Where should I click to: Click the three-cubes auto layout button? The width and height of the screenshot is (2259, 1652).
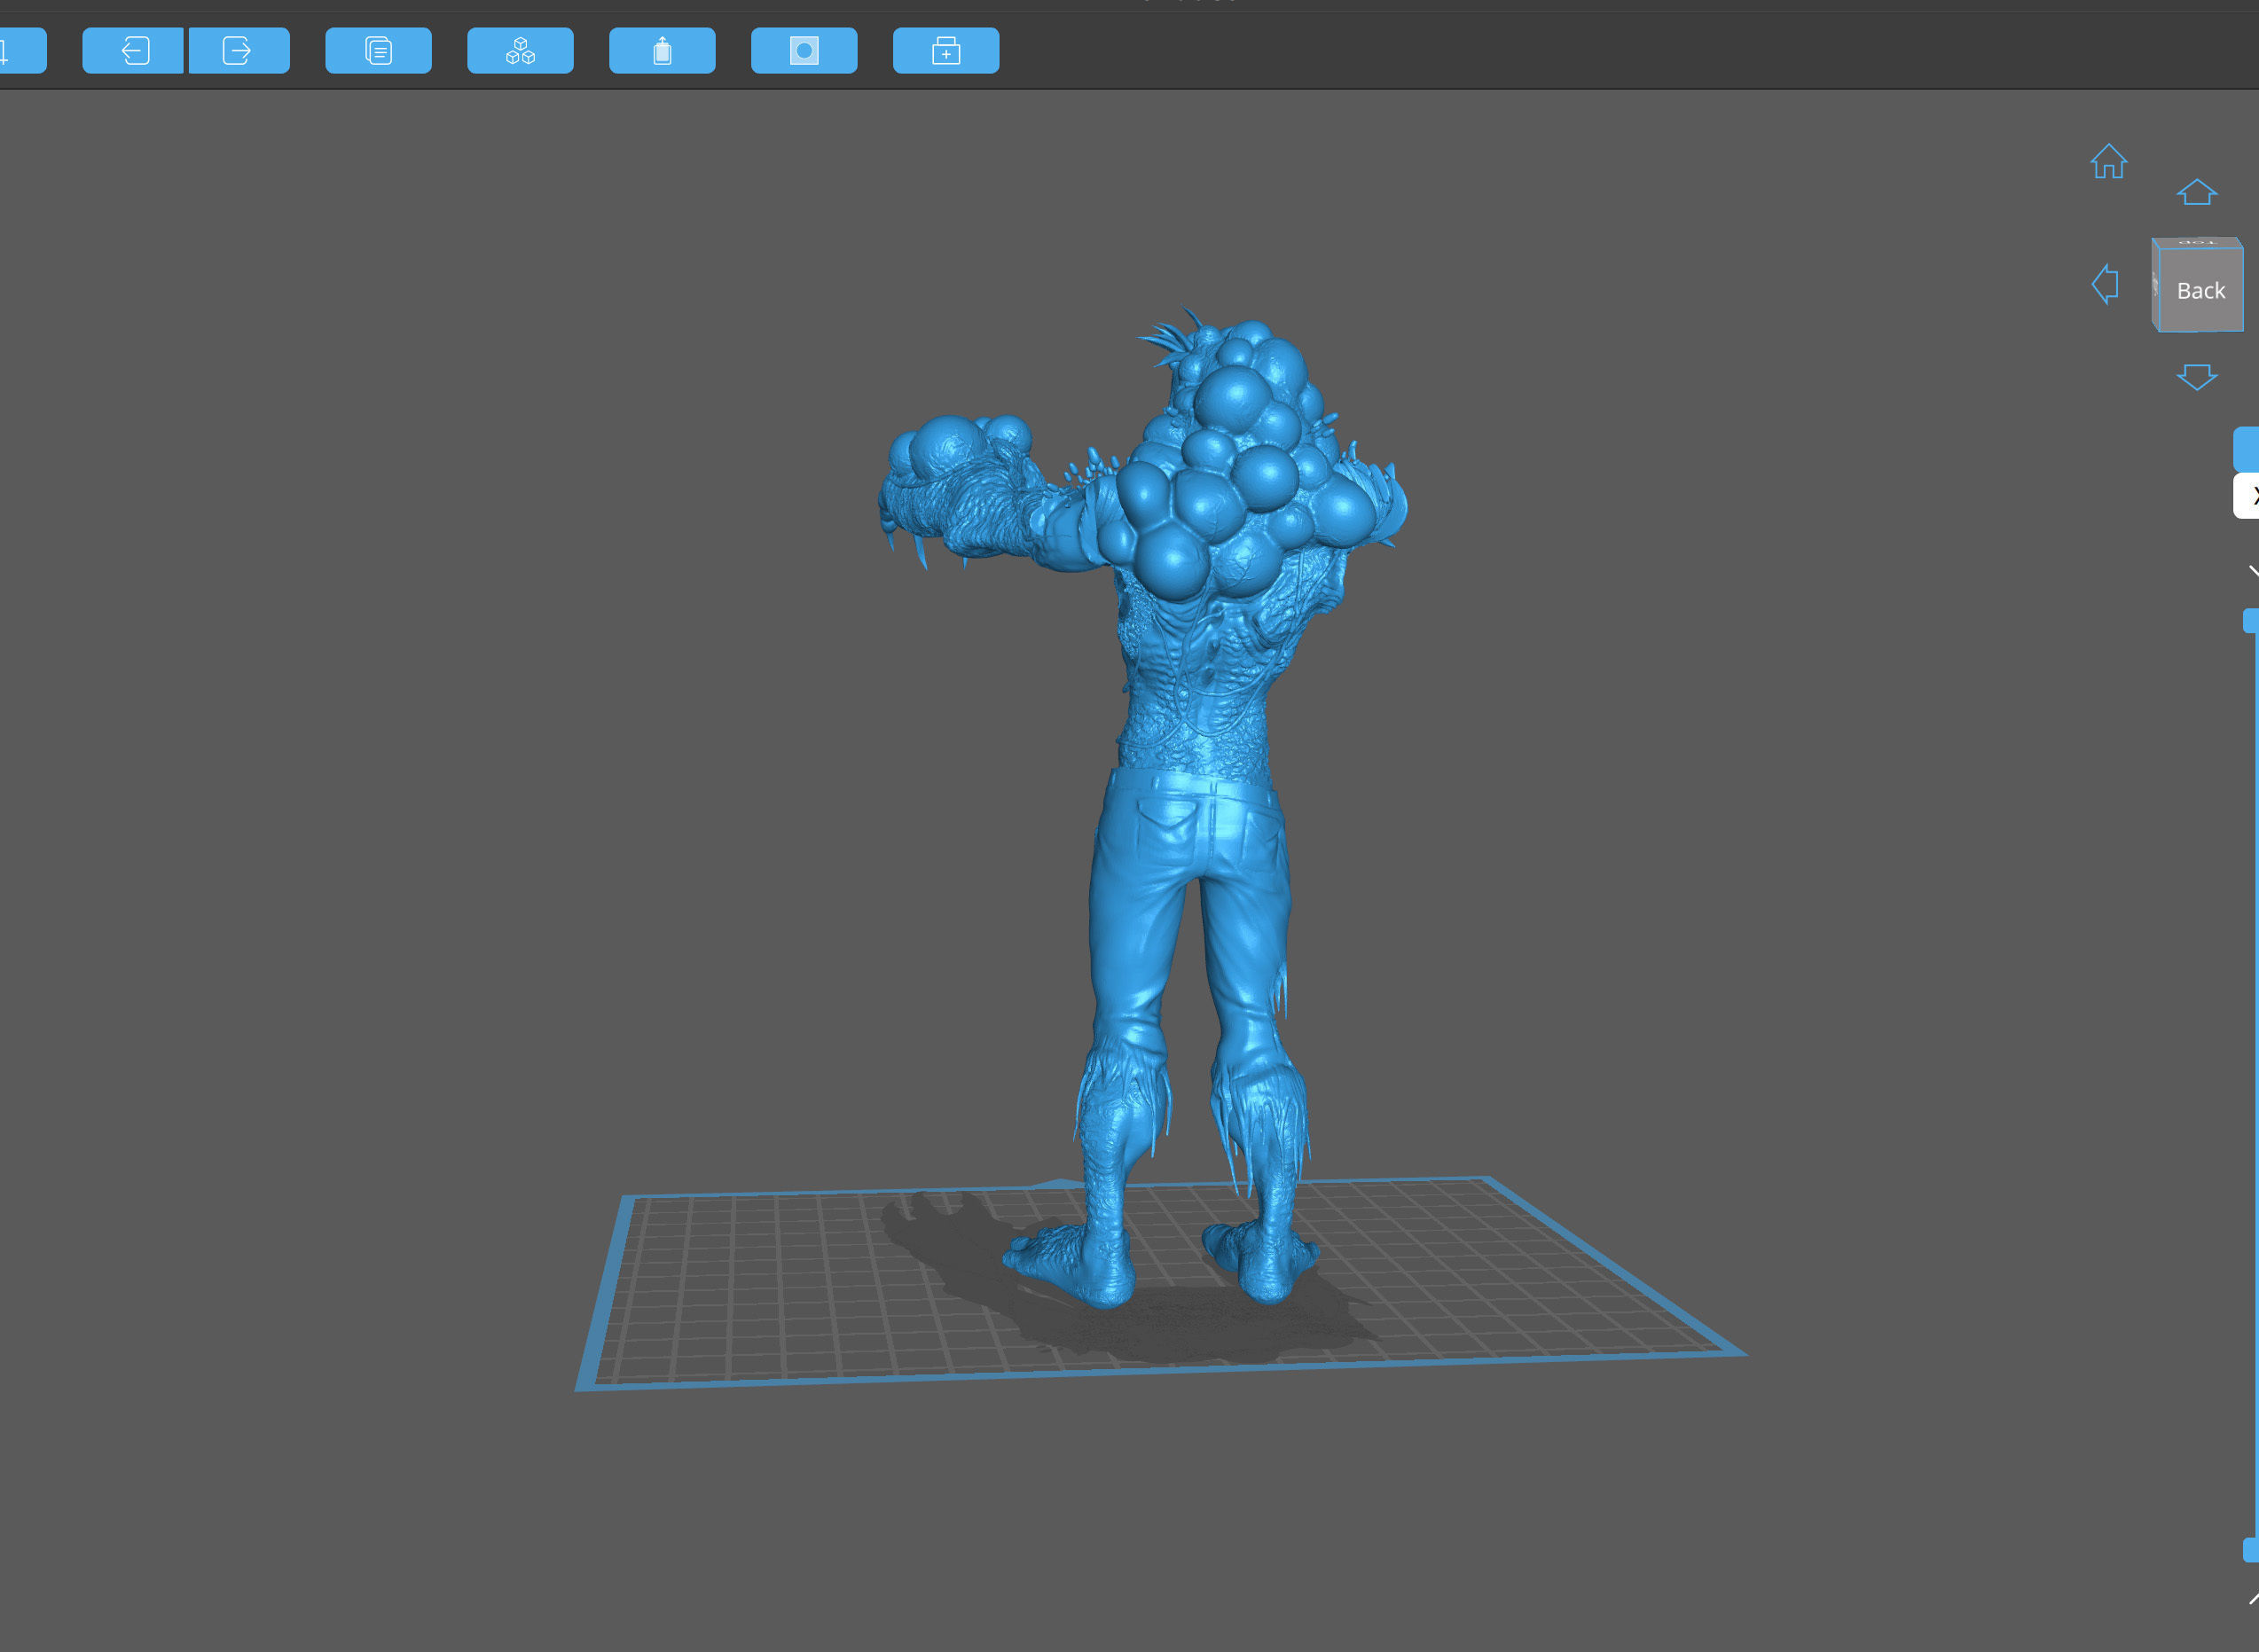click(520, 51)
